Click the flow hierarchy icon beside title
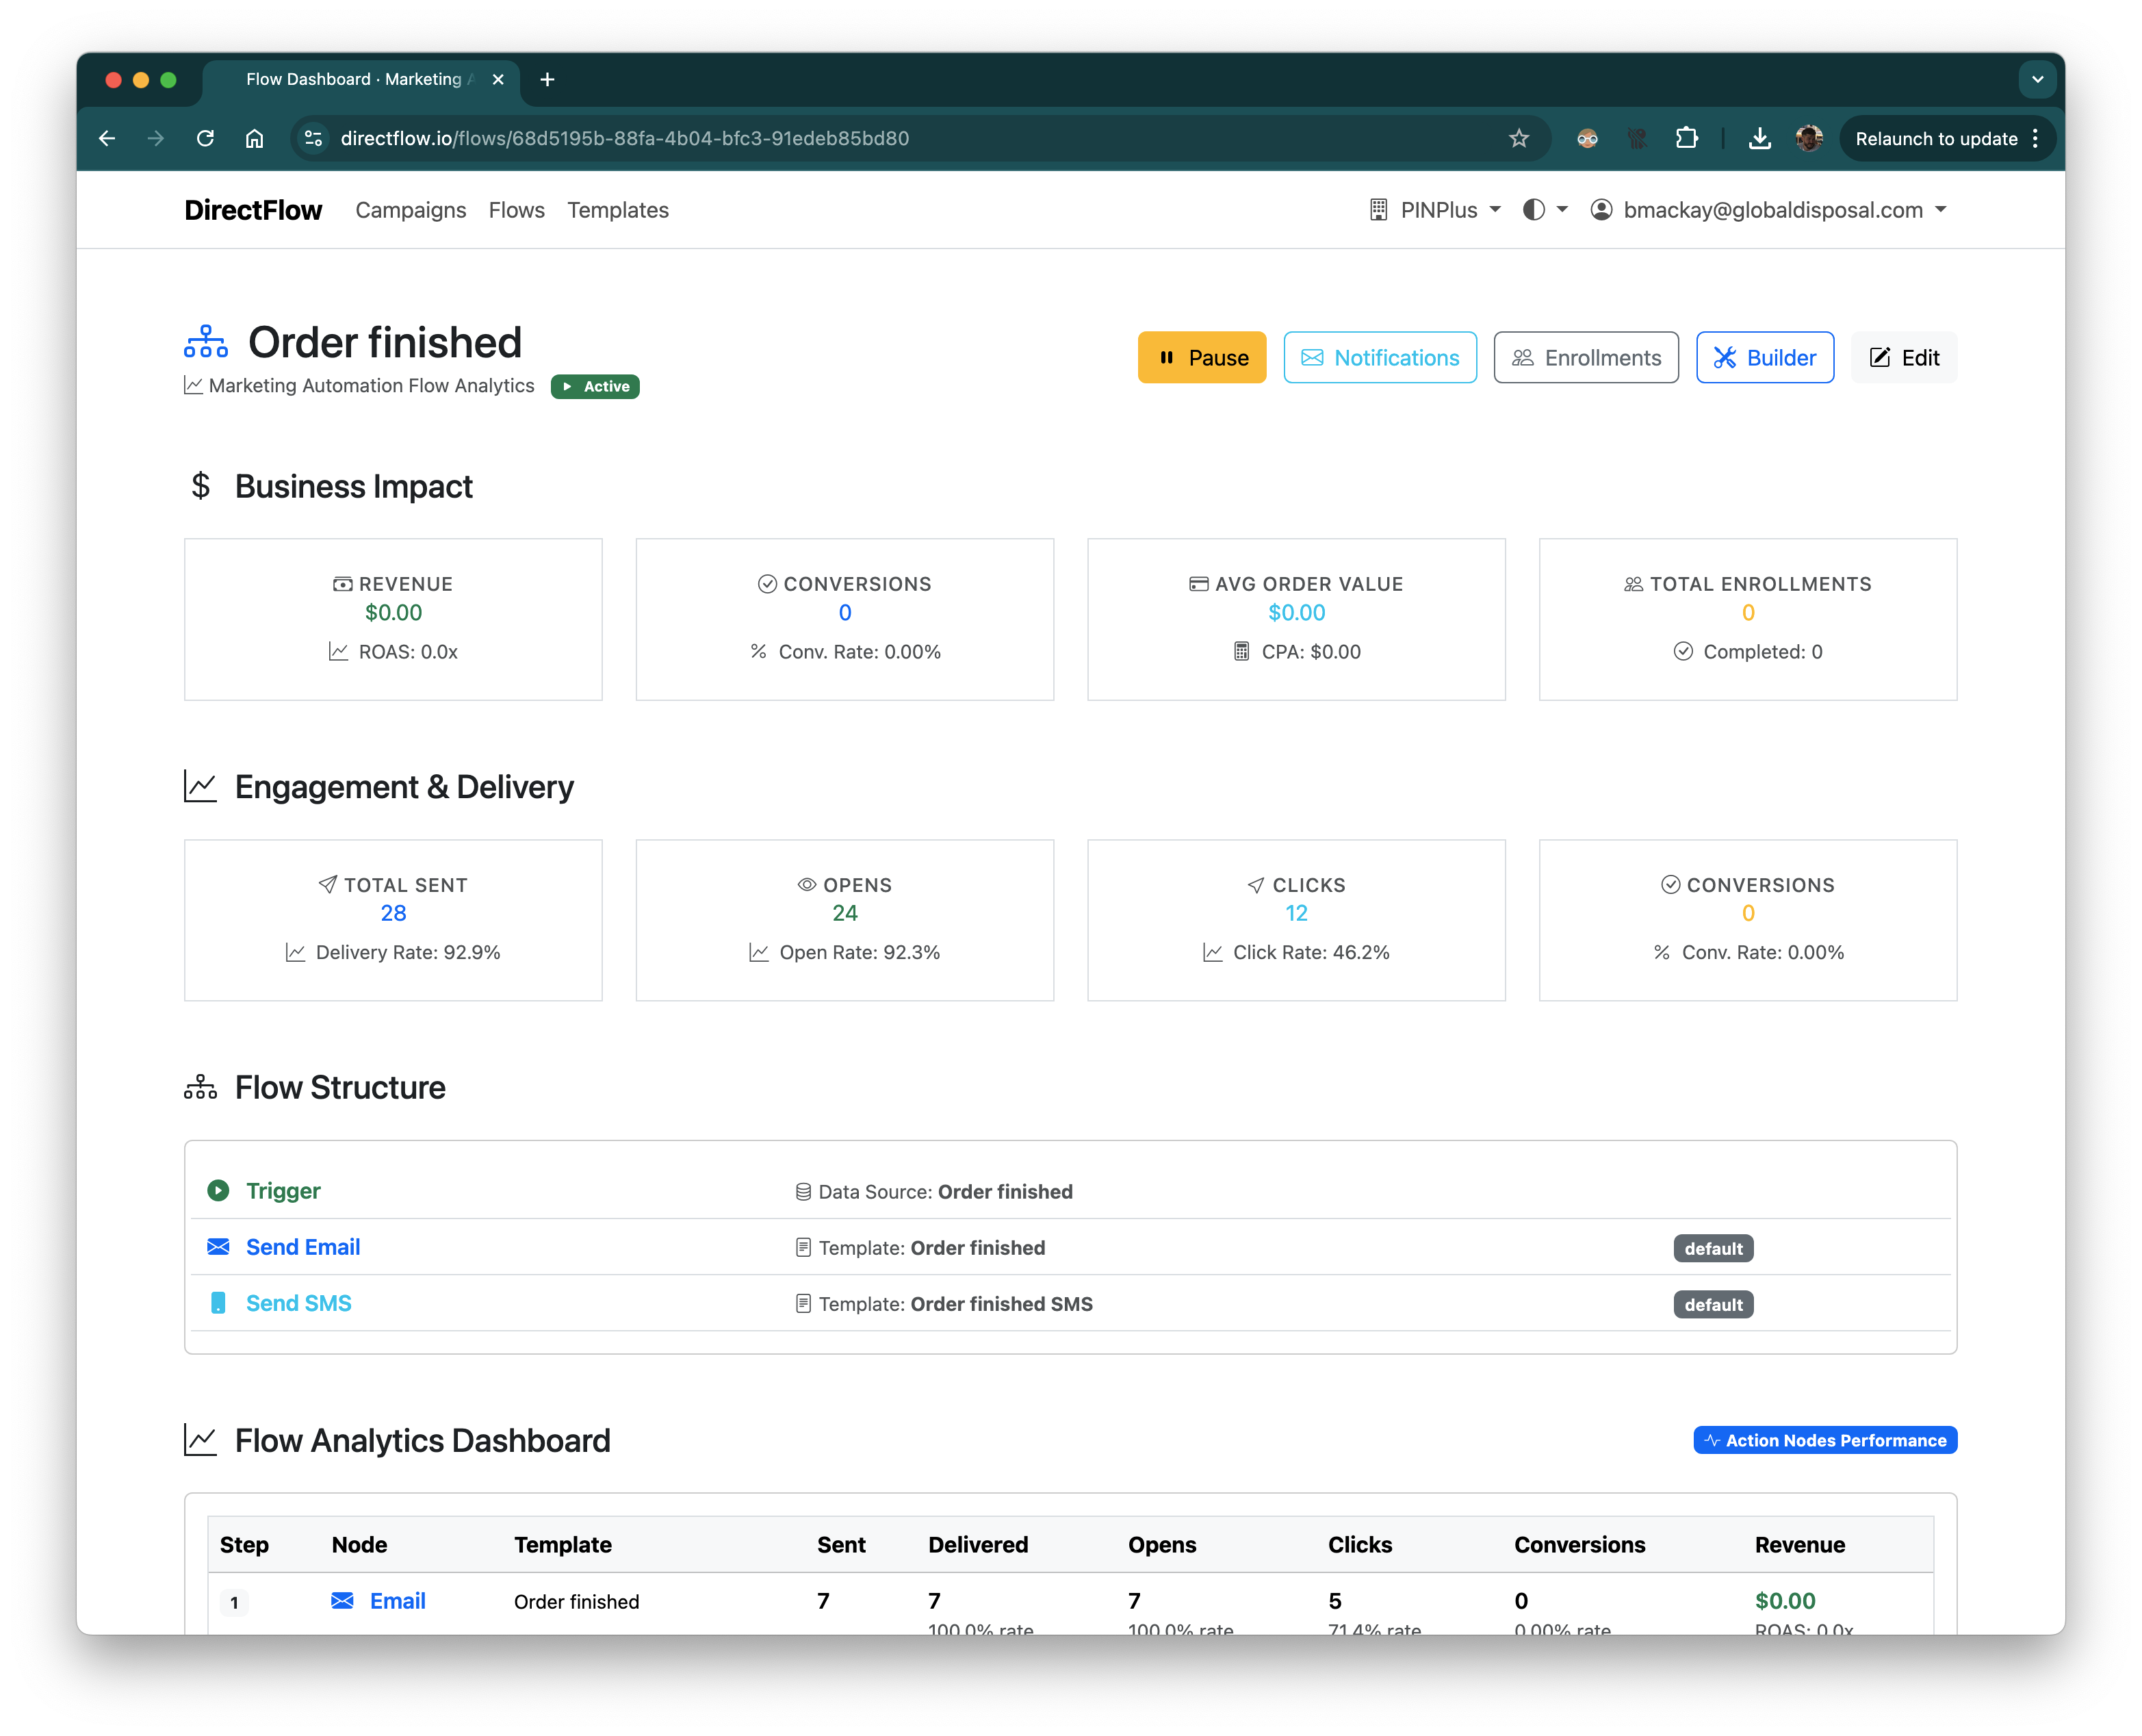This screenshot has width=2142, height=1736. point(206,342)
